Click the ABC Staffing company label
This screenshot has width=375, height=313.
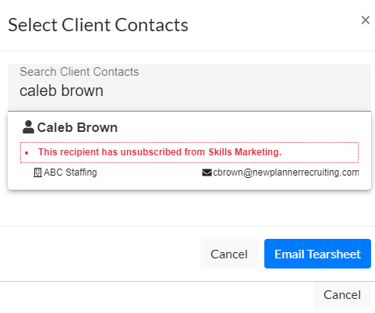tap(70, 173)
